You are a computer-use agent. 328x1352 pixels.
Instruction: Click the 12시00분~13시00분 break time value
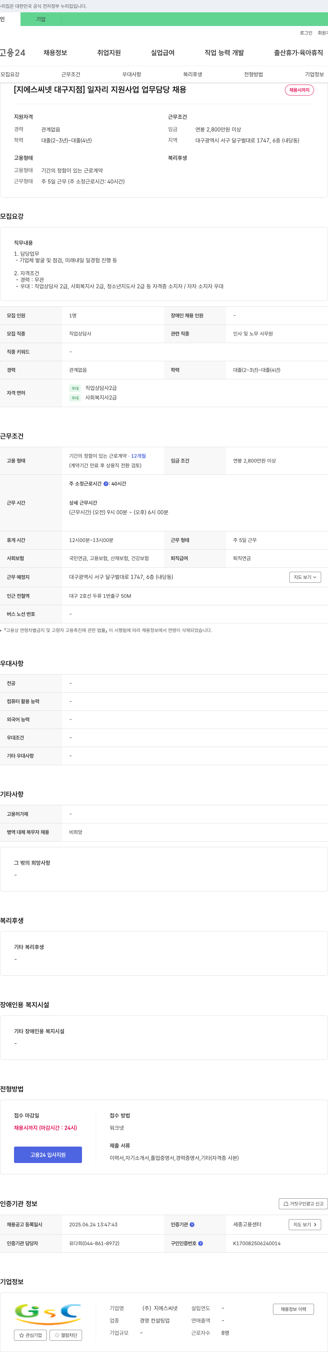point(91,540)
